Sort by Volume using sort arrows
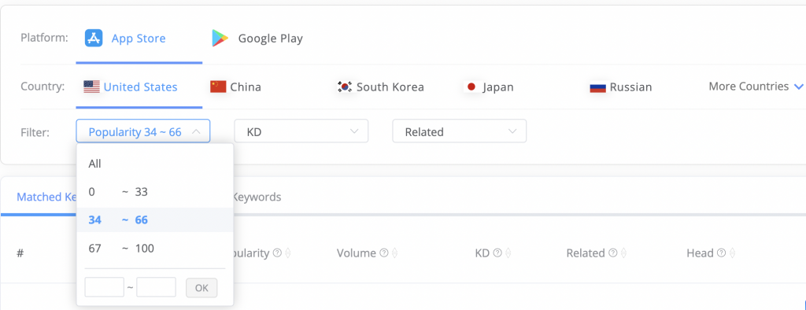Screen dimensions: 806x310 [x=394, y=253]
